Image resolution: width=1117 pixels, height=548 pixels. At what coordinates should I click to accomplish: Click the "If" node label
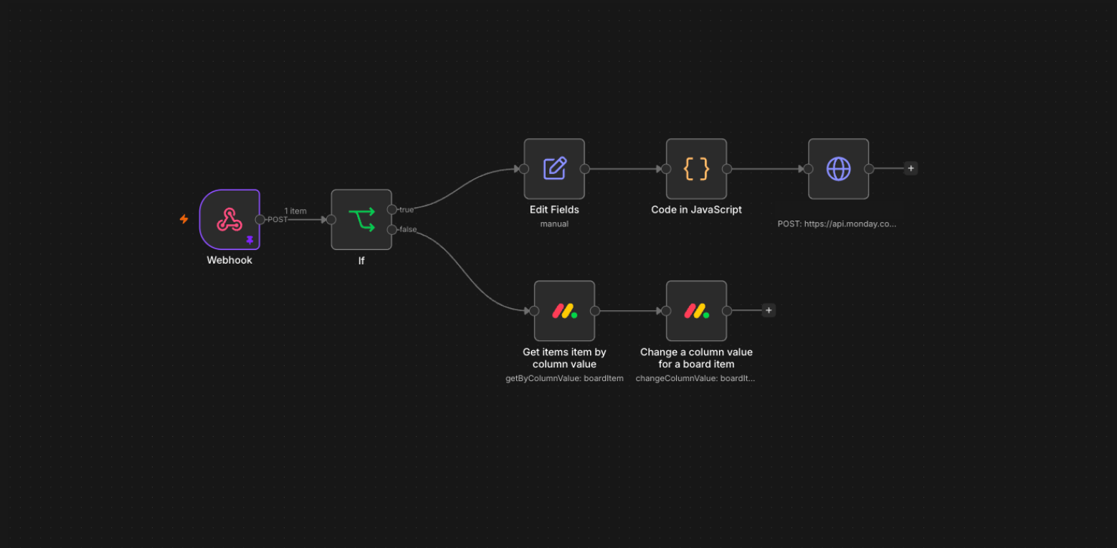click(361, 261)
